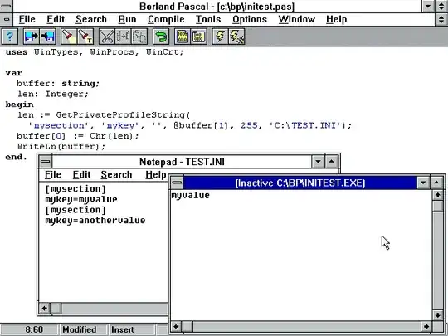Restore the Borland Pascal main window

point(441,6)
